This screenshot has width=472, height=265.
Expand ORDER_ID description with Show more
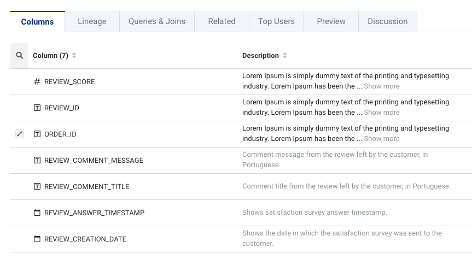[381, 139]
